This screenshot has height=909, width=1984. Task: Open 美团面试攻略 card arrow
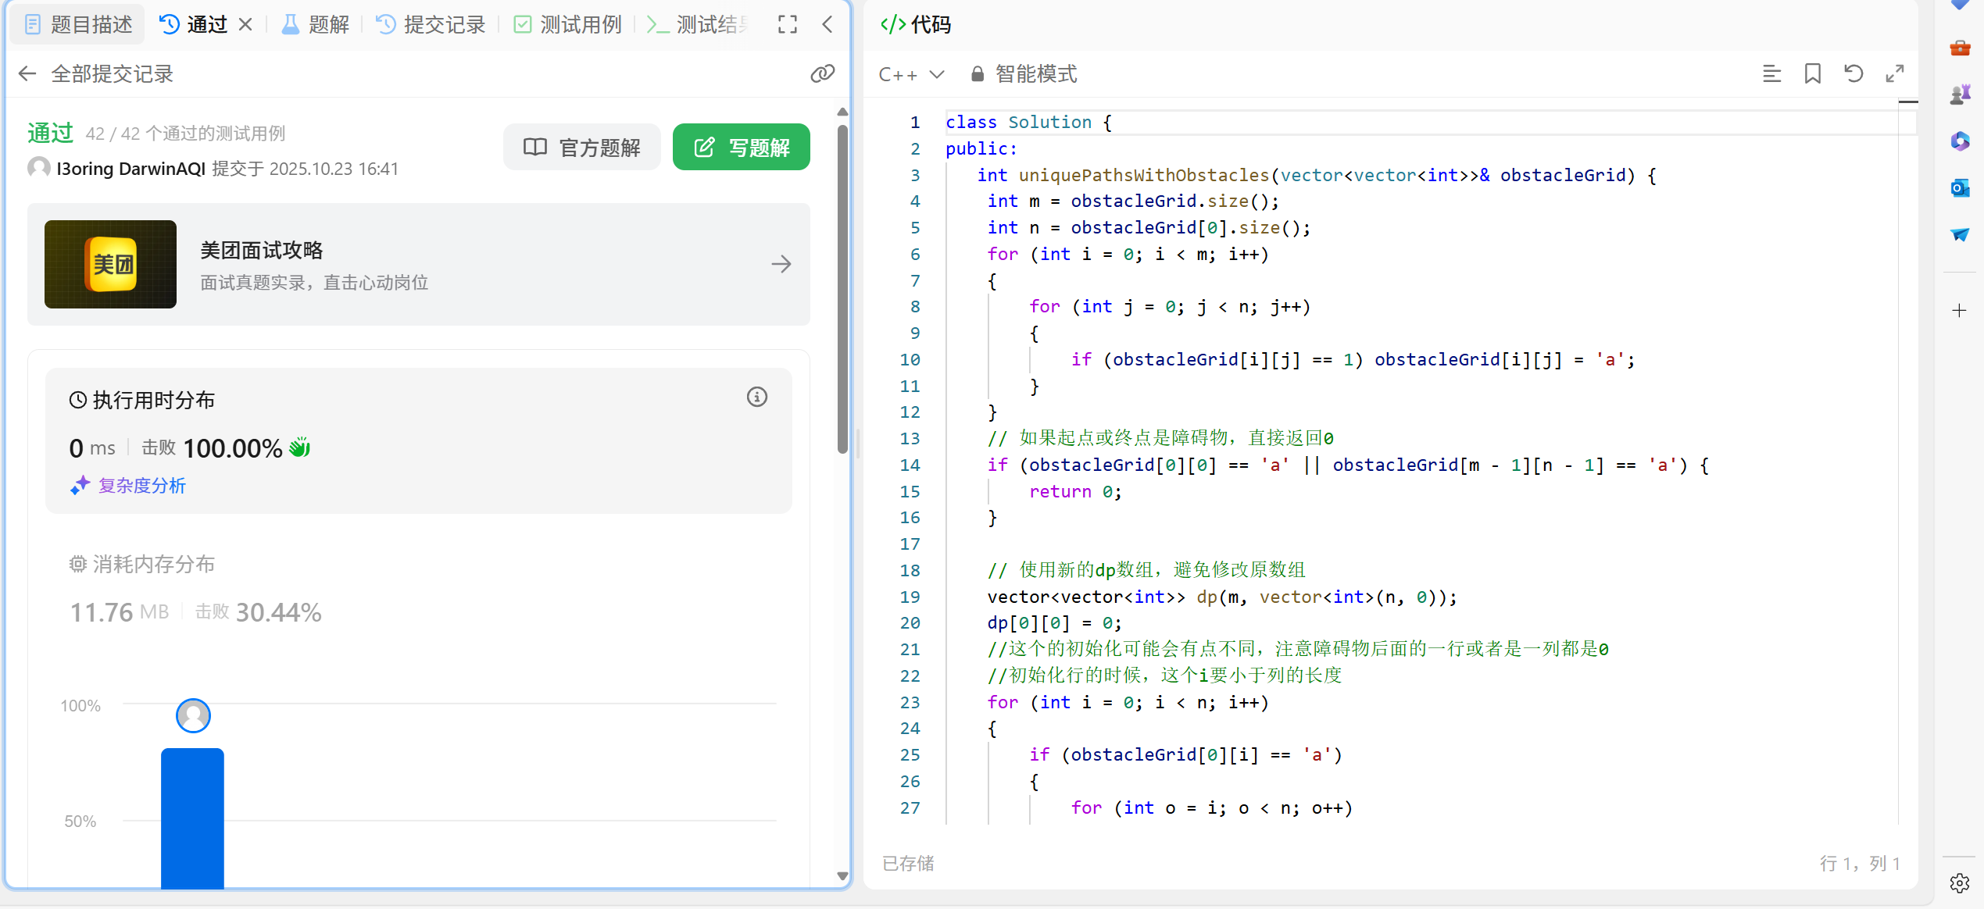pyautogui.click(x=781, y=264)
